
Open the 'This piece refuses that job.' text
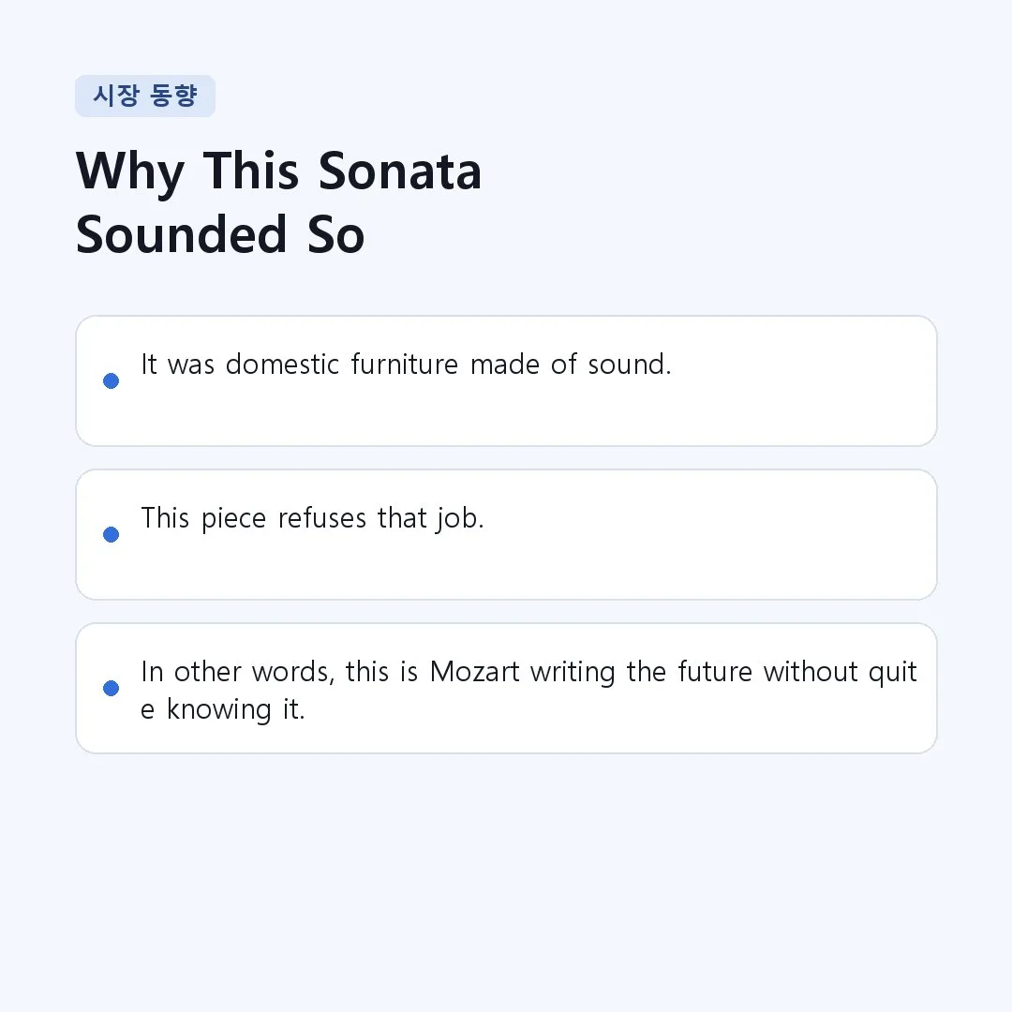312,518
